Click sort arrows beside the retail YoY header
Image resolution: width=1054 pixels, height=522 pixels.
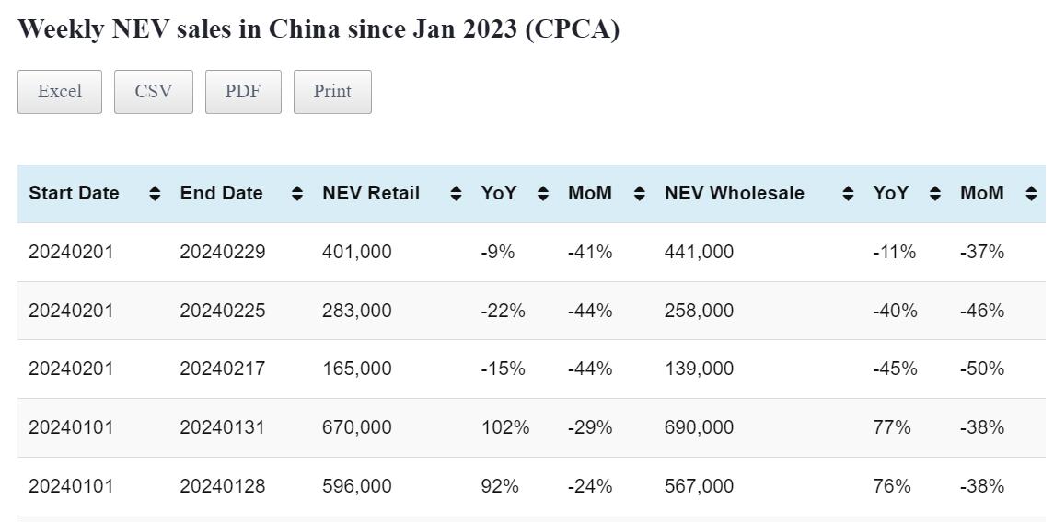coord(543,194)
